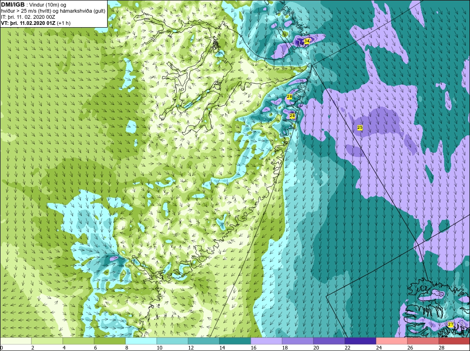Select the legend scale number 28
470x351 pixels.
[x=441, y=348]
